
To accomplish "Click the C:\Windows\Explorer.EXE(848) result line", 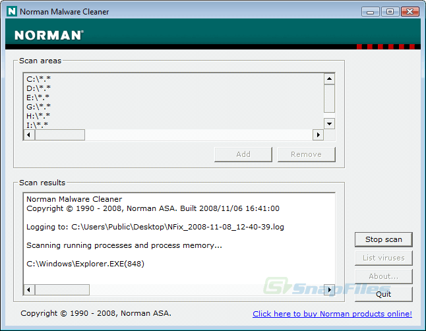I will pos(85,264).
